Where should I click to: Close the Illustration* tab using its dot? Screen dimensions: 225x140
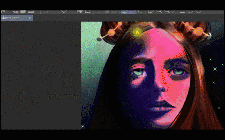(x=30, y=18)
